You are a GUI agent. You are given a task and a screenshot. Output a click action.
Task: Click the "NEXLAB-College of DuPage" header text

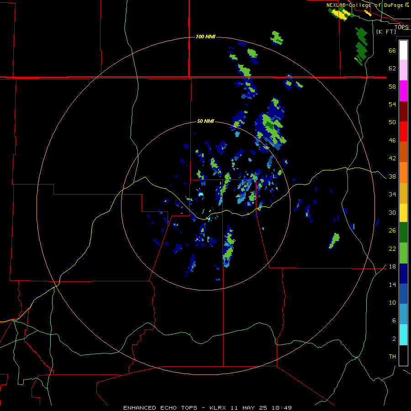(x=364, y=5)
